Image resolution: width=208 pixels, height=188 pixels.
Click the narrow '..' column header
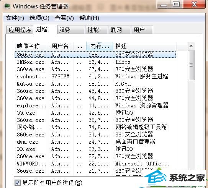80,46
